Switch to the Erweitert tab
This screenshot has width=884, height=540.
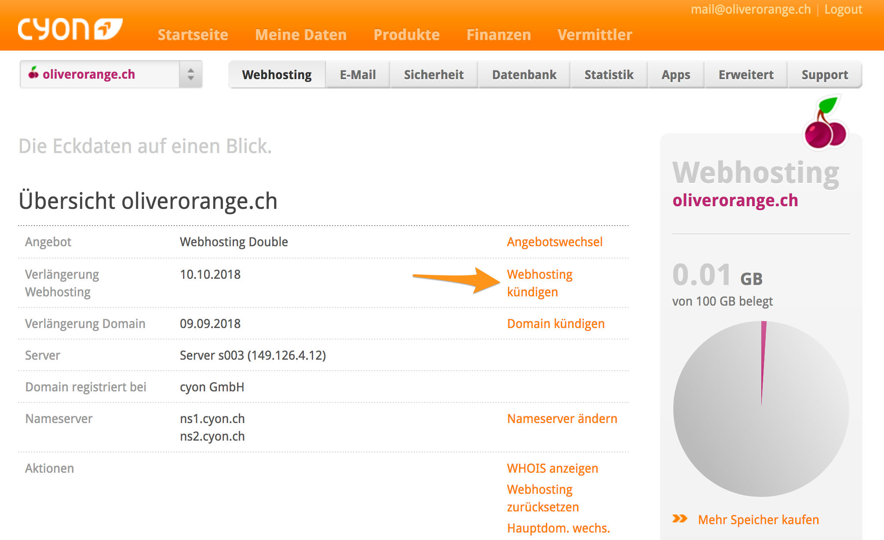[746, 75]
